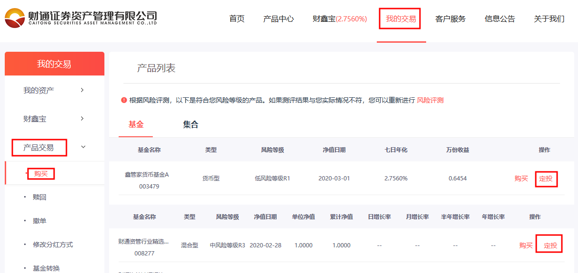Click the 日增长率 column header

pos(379,217)
